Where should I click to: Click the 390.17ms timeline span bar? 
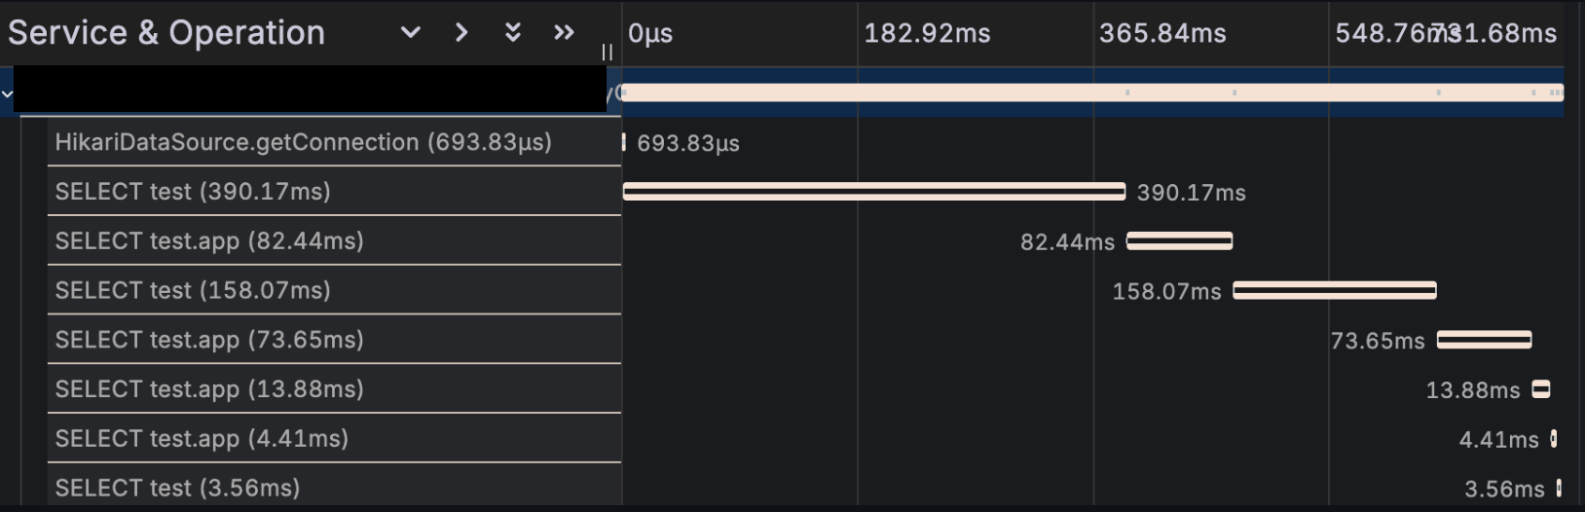tap(873, 192)
